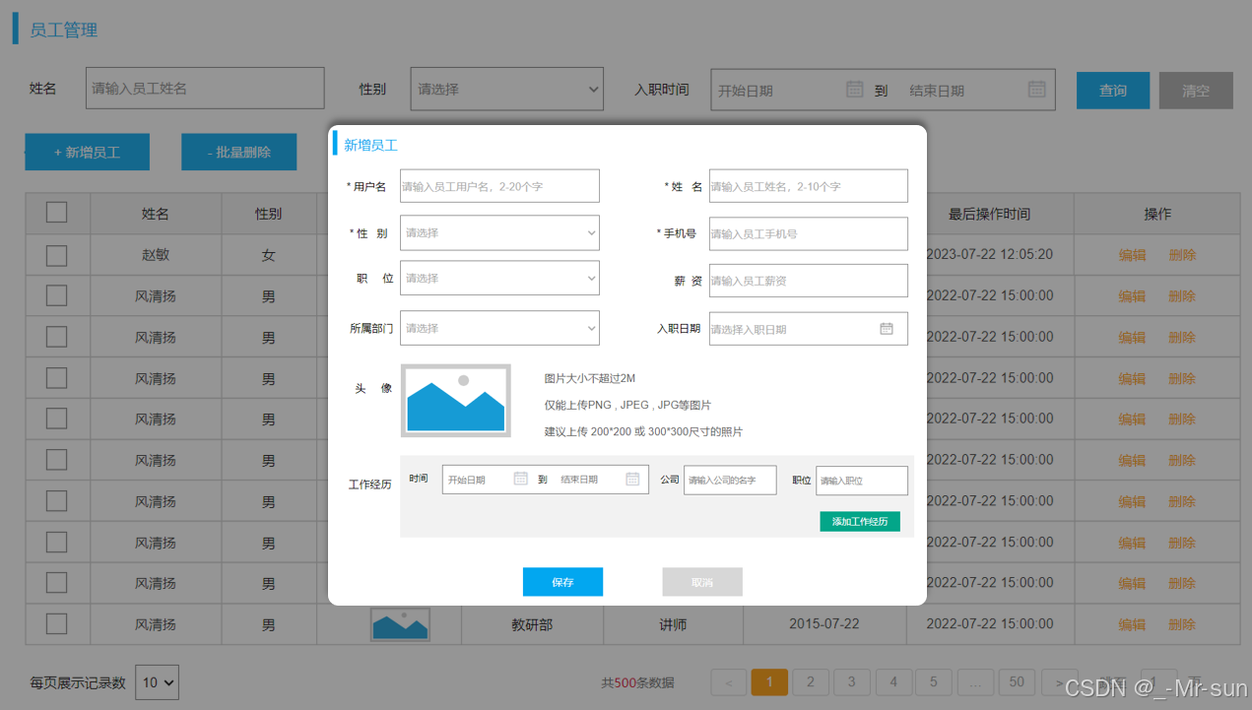Focus the 公司 name input field
This screenshot has height=710, width=1252.
[730, 480]
